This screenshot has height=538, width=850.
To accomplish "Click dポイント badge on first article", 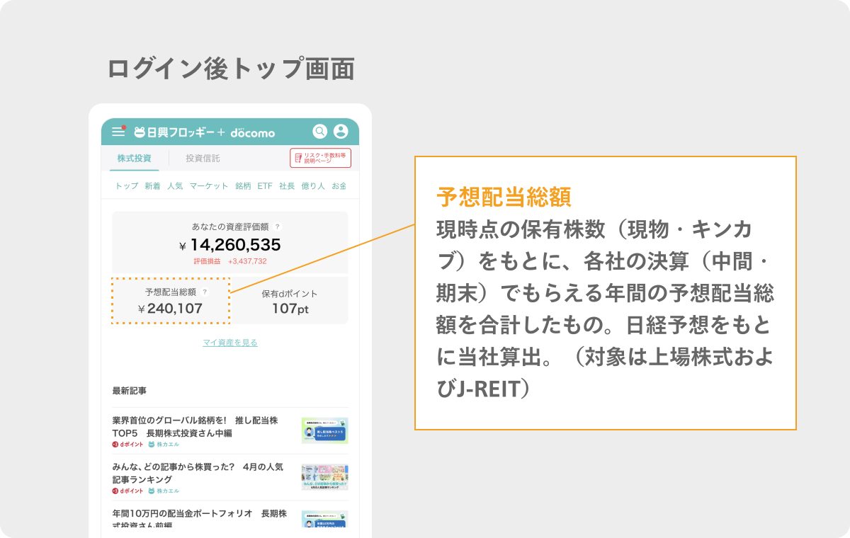I will (128, 445).
